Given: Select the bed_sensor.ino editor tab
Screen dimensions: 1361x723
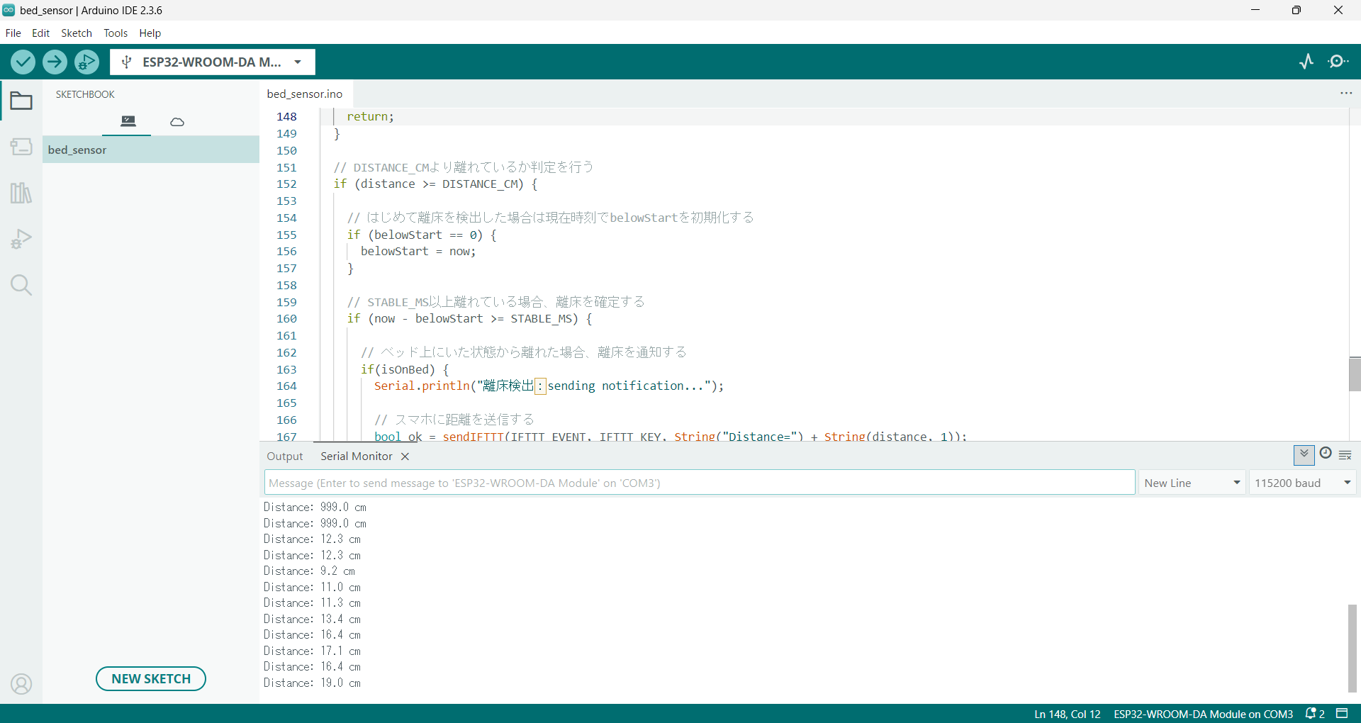Looking at the screenshot, I should click(x=305, y=94).
